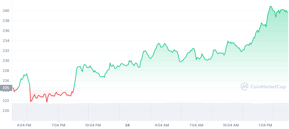
Task: Select the 240 price axis label
Action: tap(6, 11)
